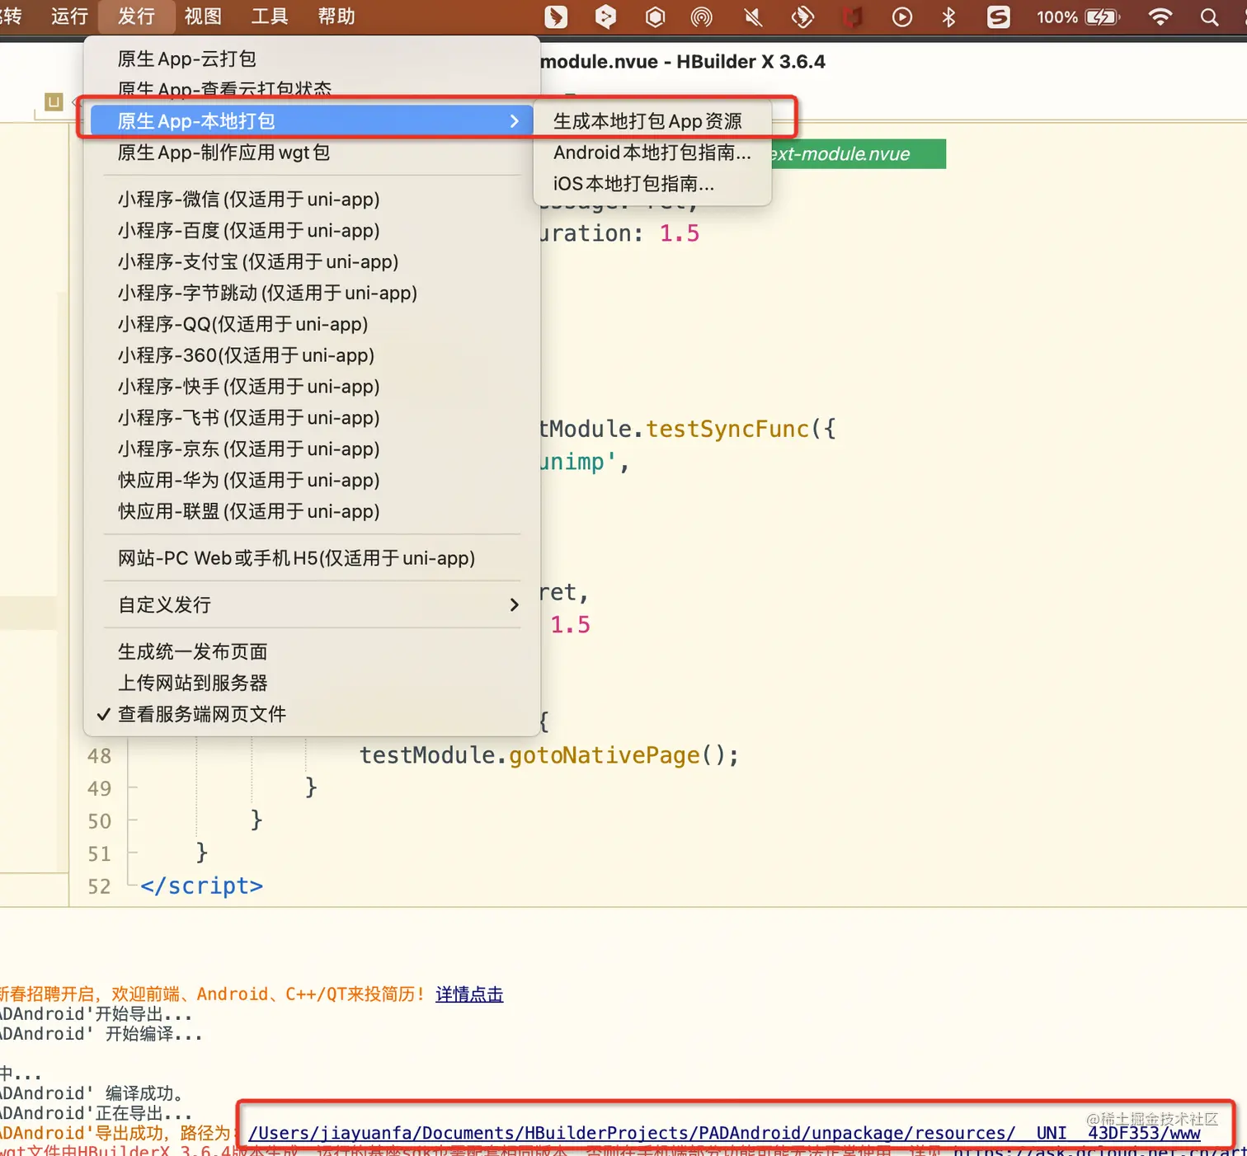Click the Sogou input method S icon

998,16
